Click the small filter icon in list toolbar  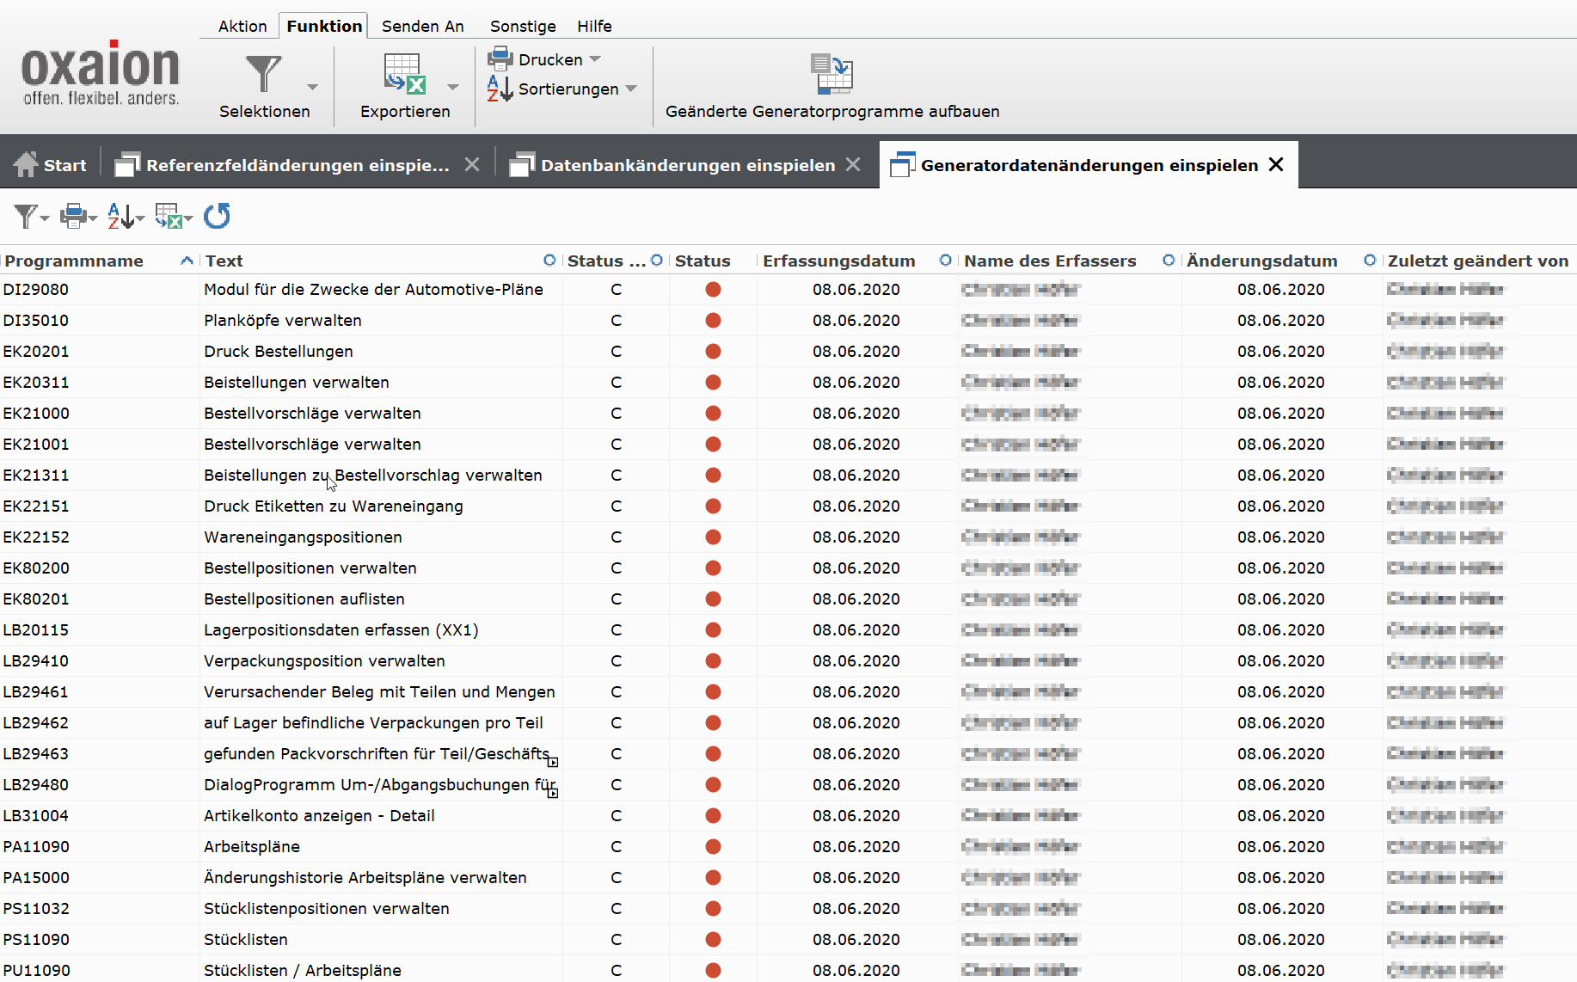click(x=27, y=216)
